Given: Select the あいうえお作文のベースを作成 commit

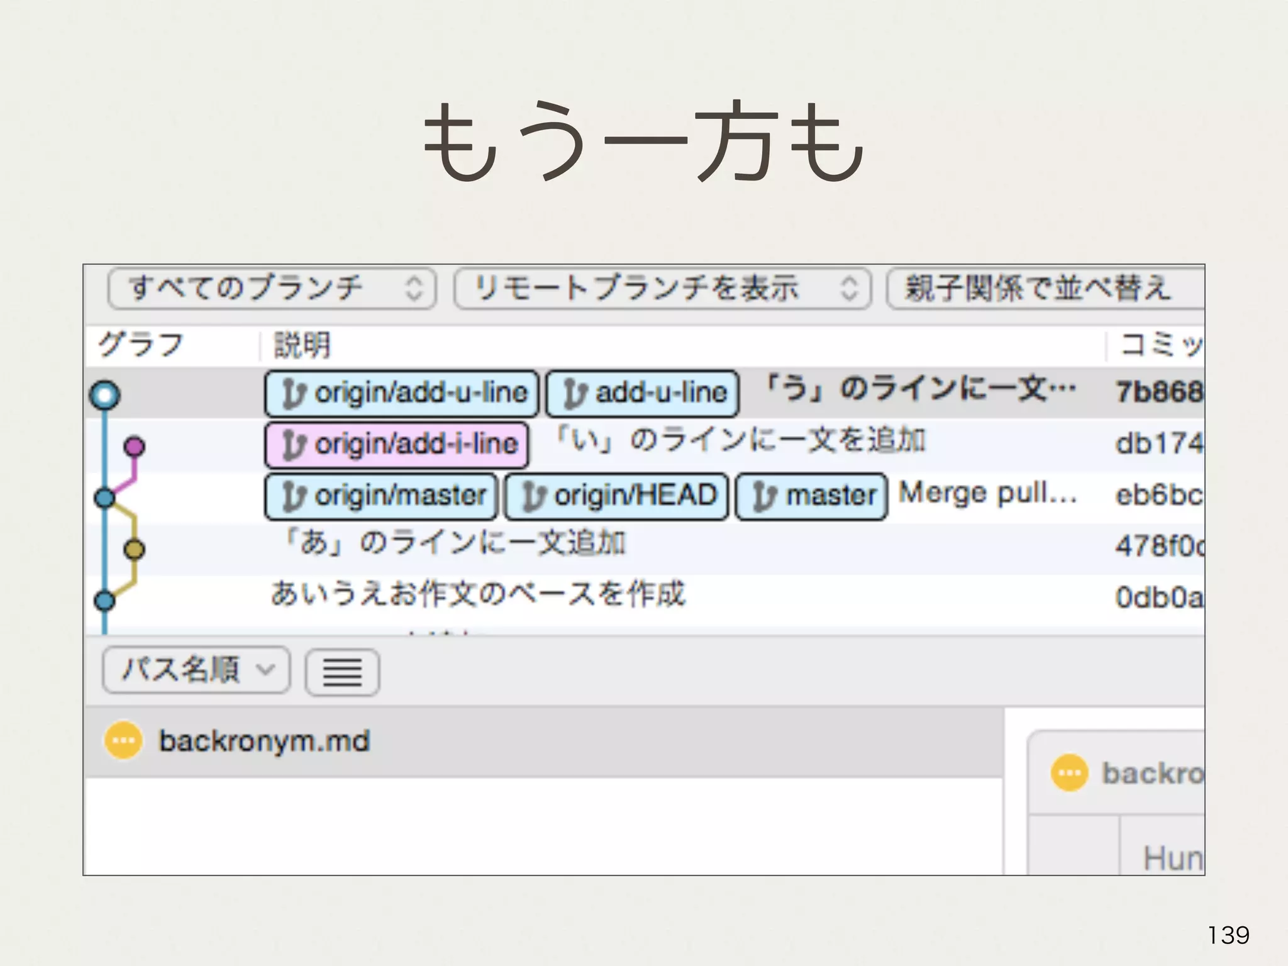Looking at the screenshot, I should (478, 595).
